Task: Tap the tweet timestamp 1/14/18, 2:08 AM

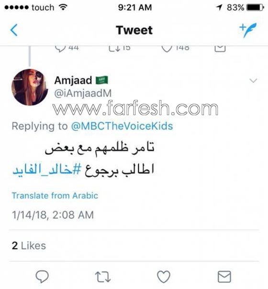Action: 53,215
